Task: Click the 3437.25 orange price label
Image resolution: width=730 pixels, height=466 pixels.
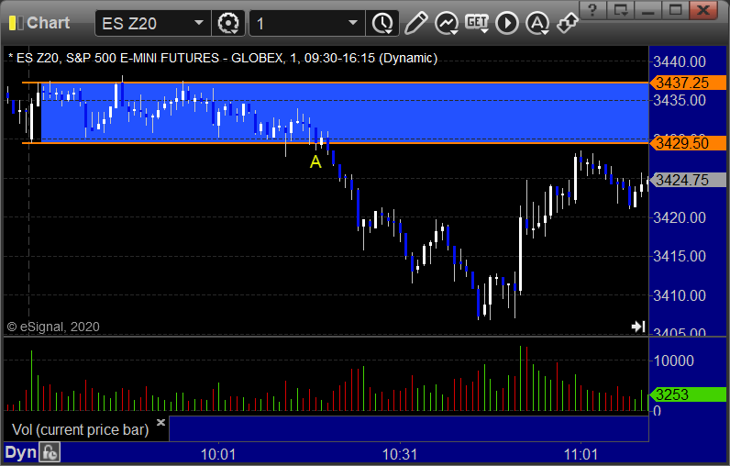Action: pyautogui.click(x=688, y=83)
